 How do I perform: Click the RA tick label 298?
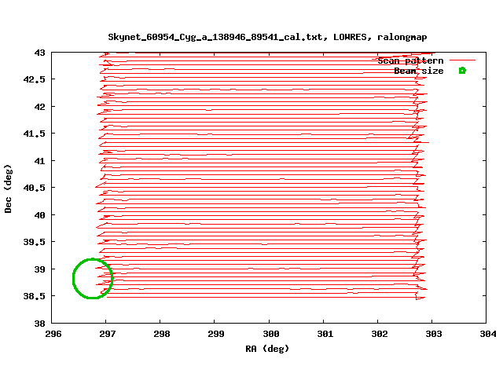point(162,334)
